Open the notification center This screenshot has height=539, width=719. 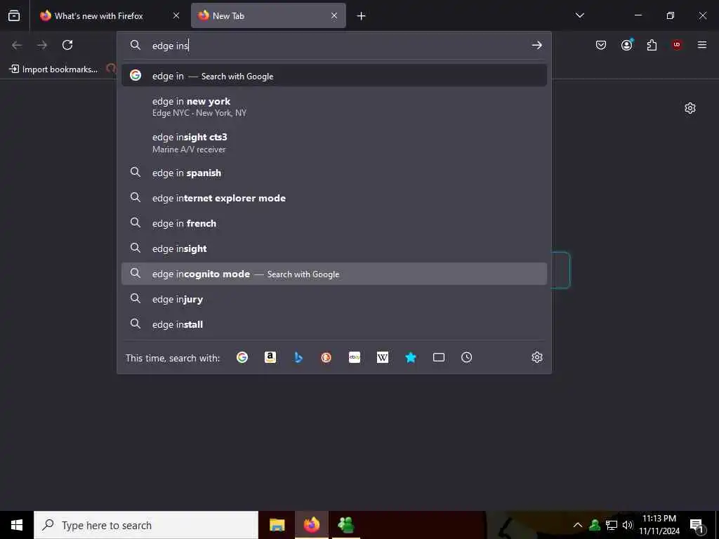pos(697,525)
